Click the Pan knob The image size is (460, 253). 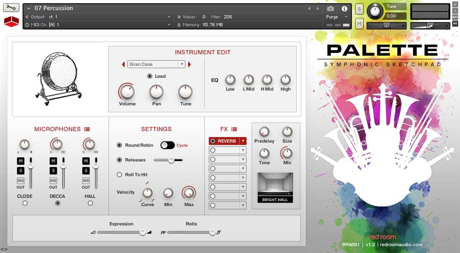click(x=156, y=91)
